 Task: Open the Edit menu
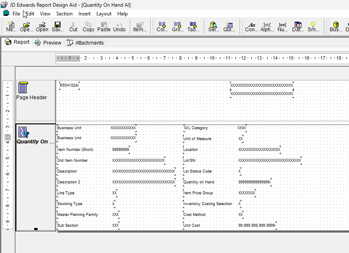[30, 14]
